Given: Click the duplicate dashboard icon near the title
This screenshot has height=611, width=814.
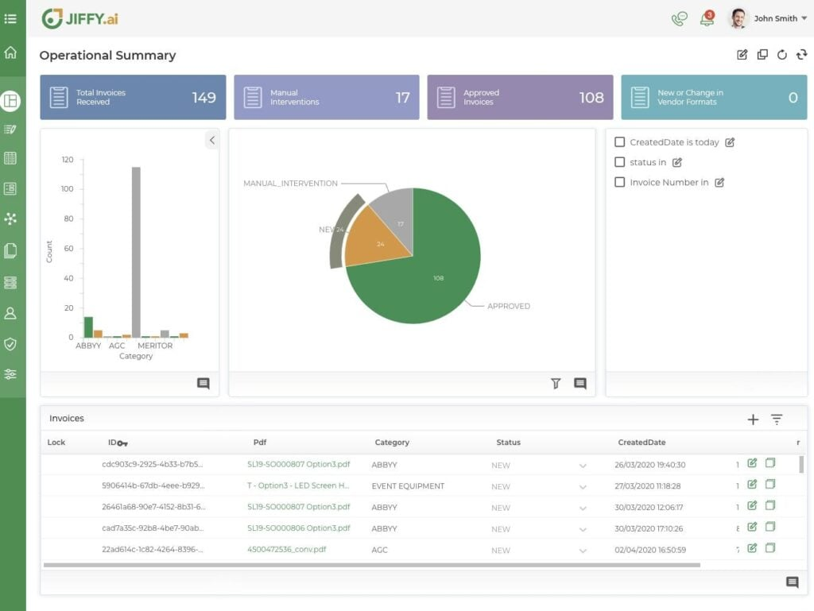Looking at the screenshot, I should click(x=762, y=55).
